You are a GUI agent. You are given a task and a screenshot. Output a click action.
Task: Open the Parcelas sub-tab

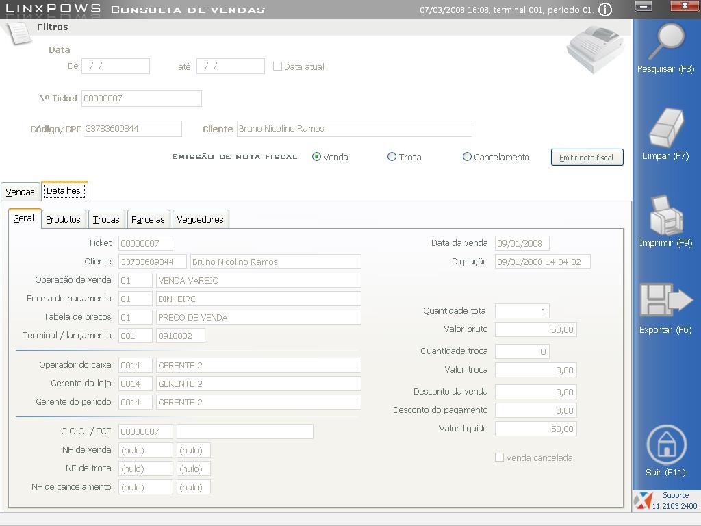(x=148, y=219)
